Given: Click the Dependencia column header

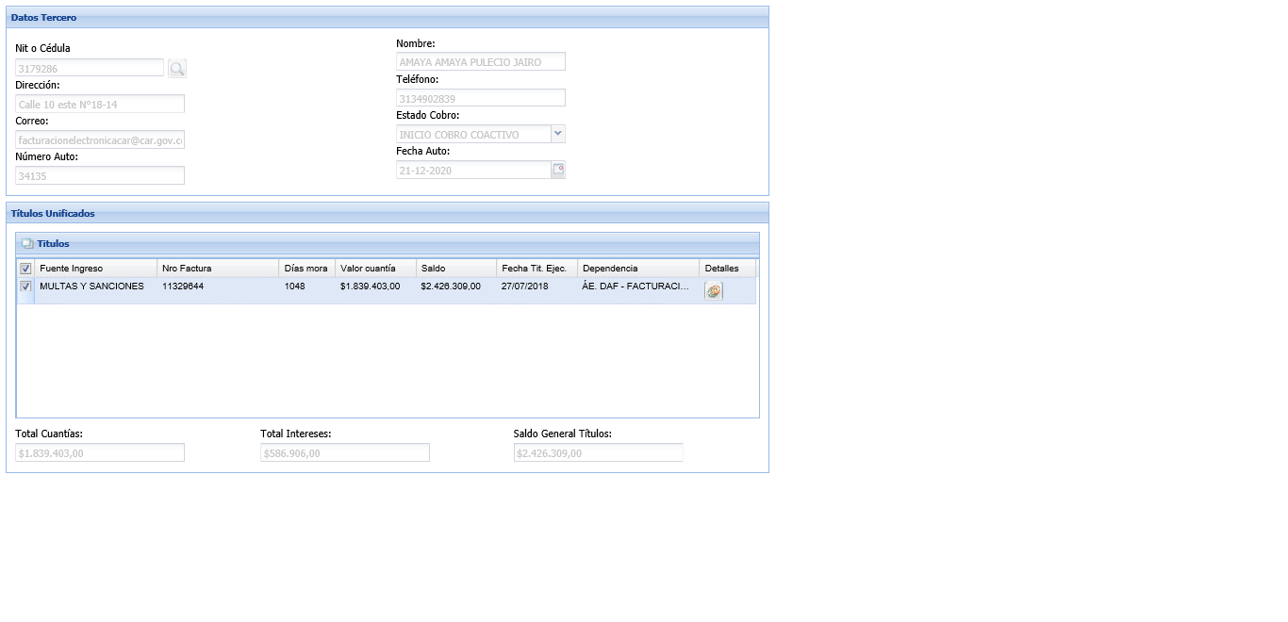Looking at the screenshot, I should (x=637, y=269).
